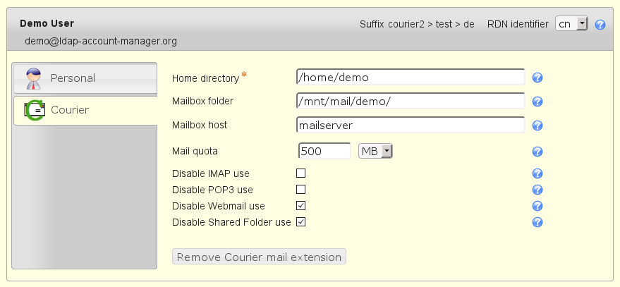Tick the Disable POP3 use checkbox

click(x=300, y=190)
